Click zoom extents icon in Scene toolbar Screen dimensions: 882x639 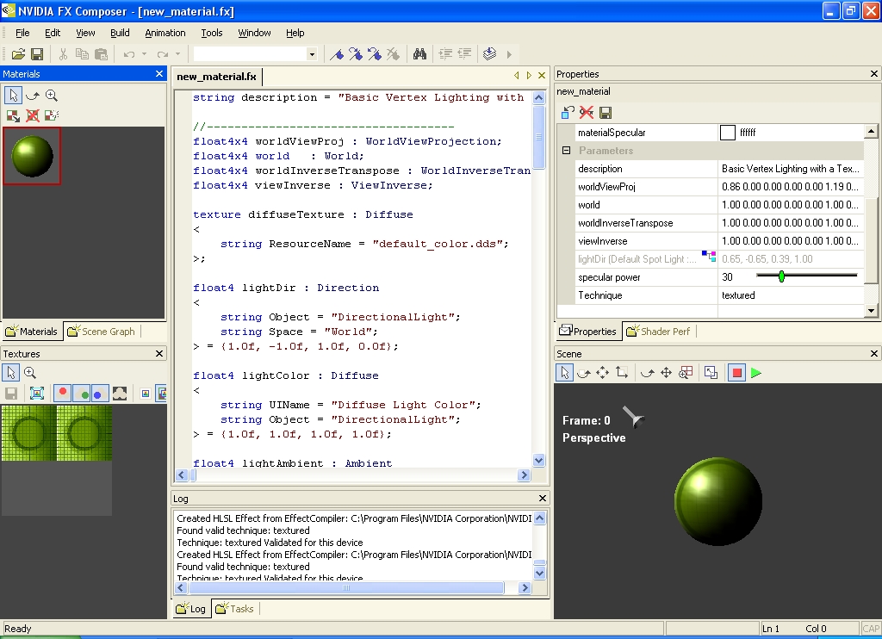(x=685, y=373)
